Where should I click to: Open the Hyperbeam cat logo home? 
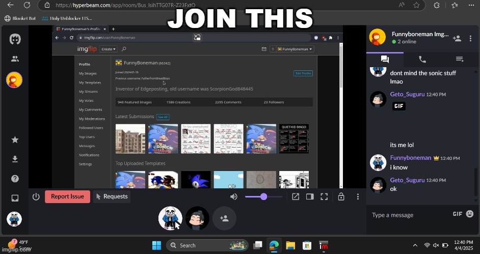[15, 39]
